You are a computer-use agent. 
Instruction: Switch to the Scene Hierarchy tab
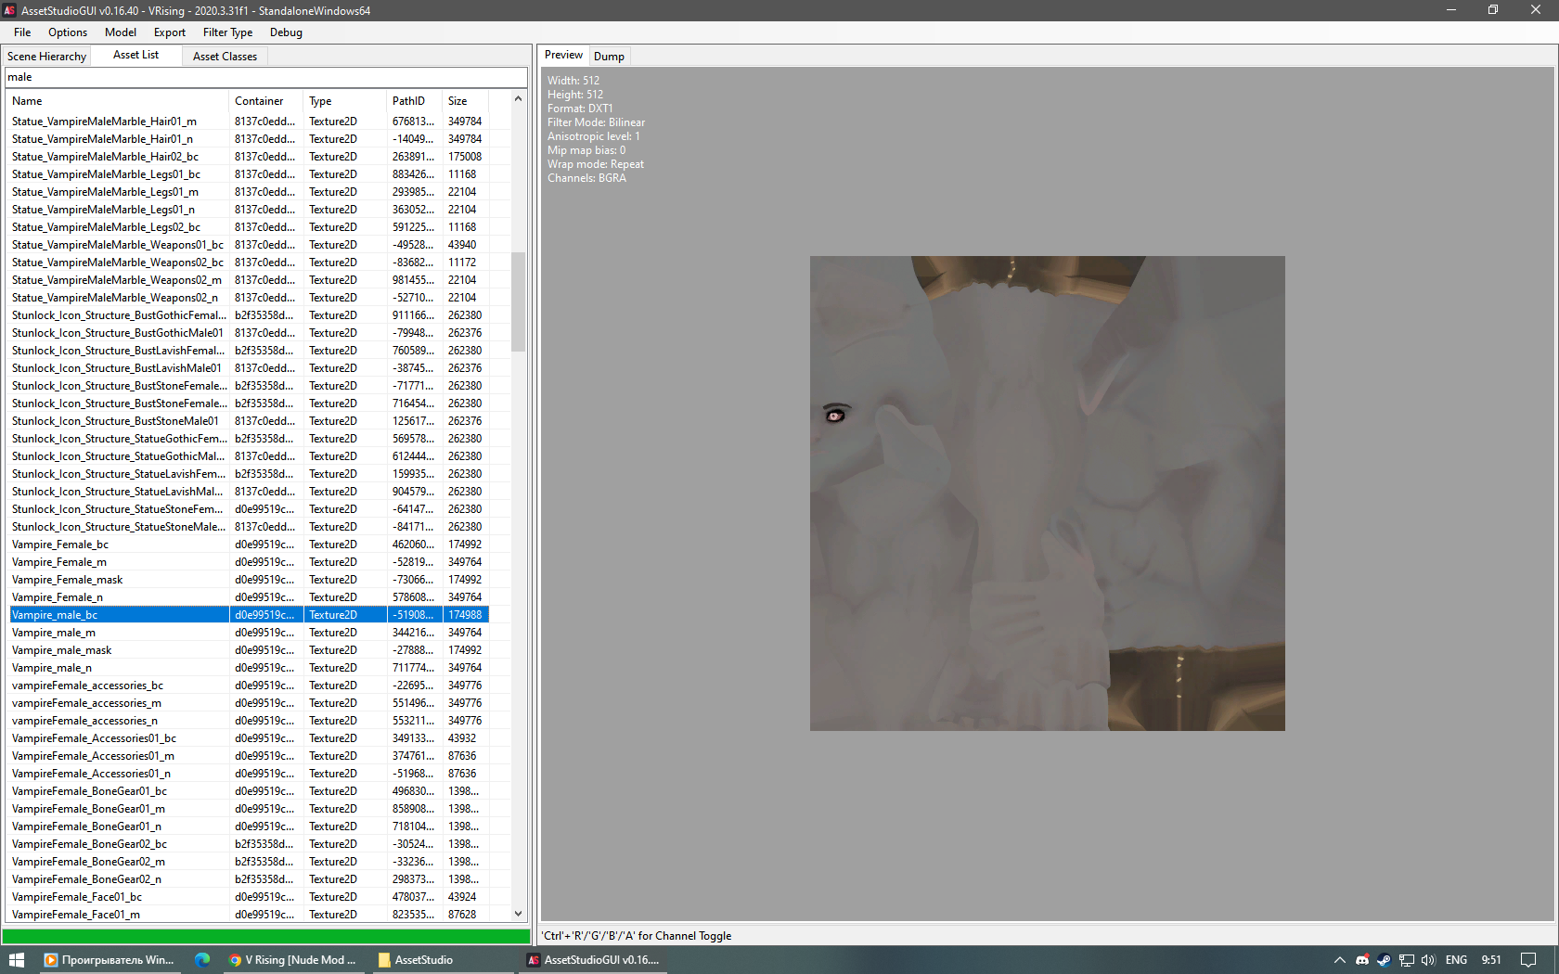46,57
